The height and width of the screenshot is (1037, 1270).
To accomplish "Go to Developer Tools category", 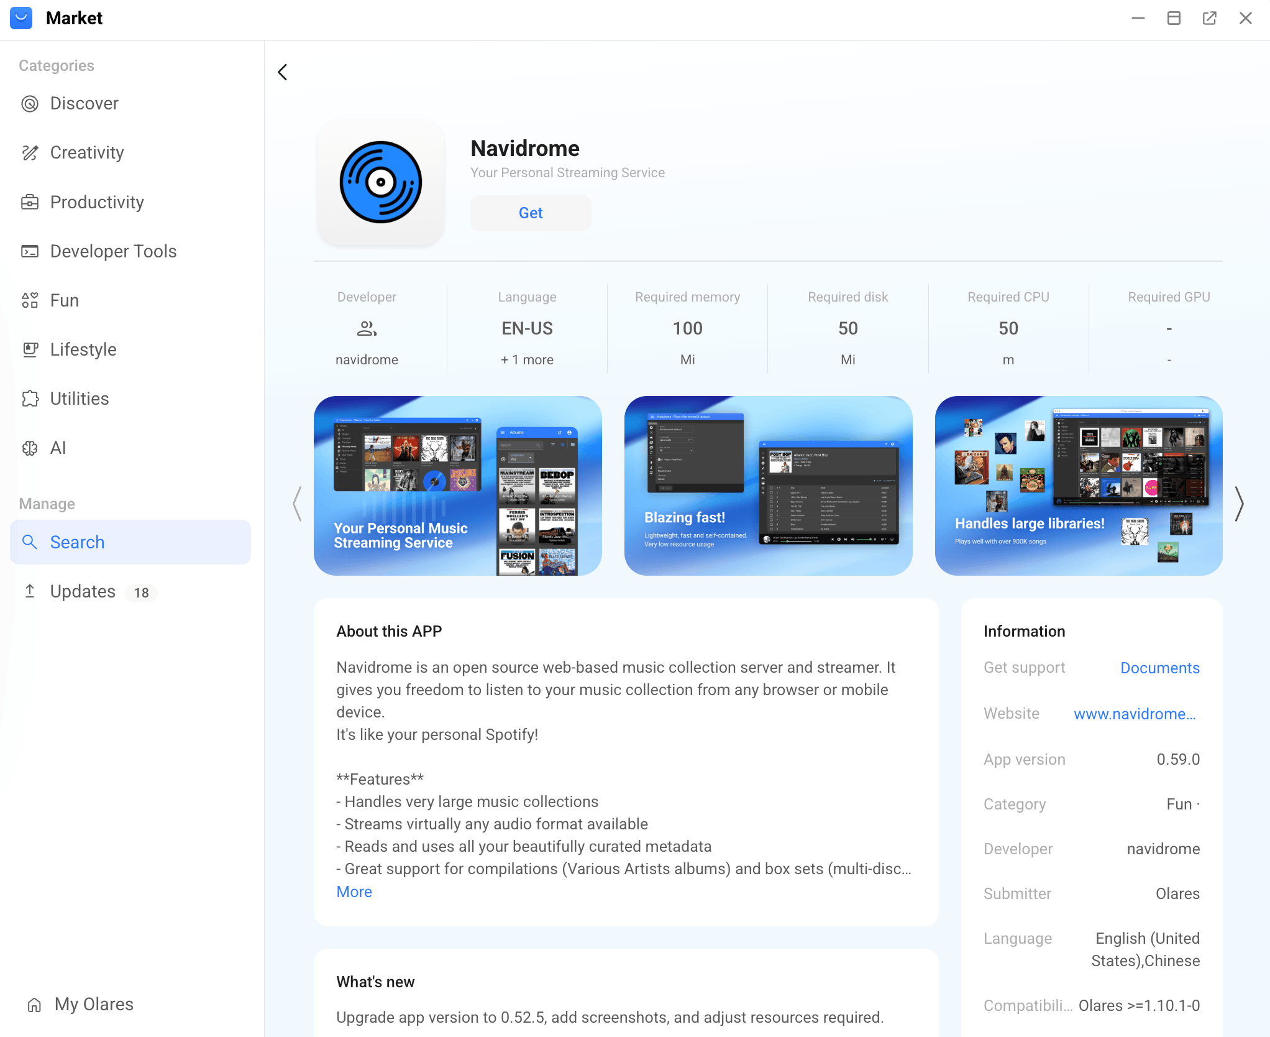I will coord(130,251).
